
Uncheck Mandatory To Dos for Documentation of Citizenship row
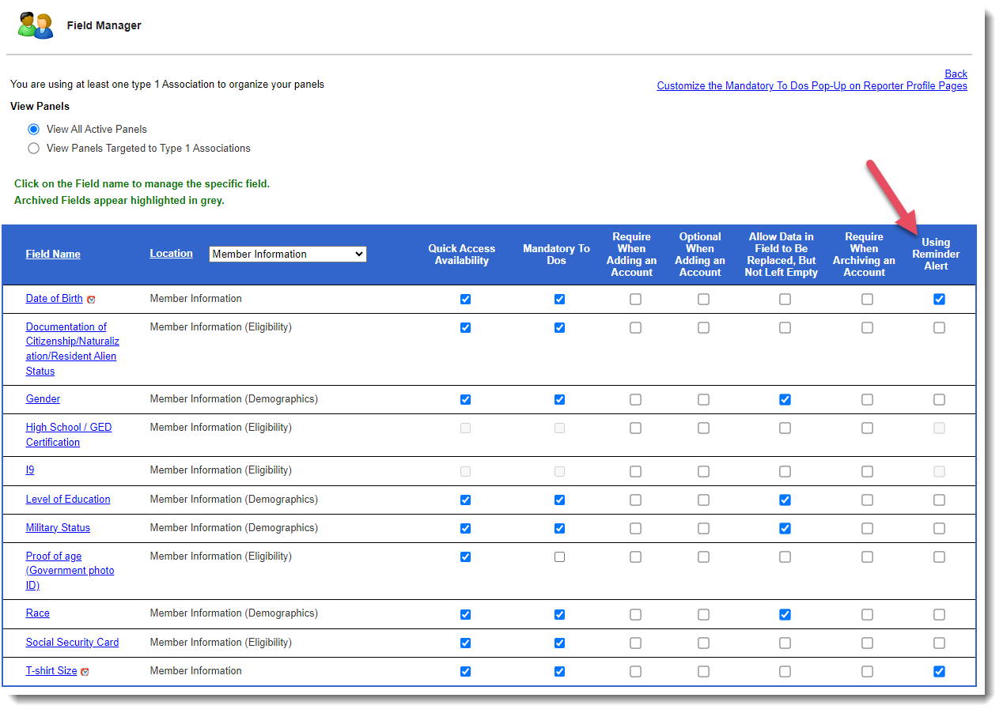point(559,328)
